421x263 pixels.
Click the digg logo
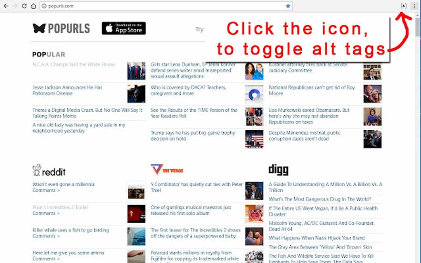(x=278, y=169)
